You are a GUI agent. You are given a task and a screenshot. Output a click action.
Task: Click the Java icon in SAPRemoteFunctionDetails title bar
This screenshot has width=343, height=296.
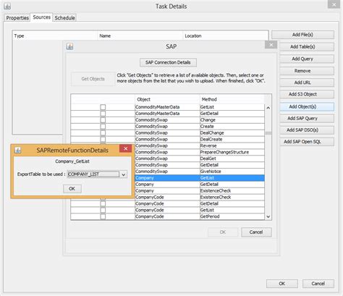pyautogui.click(x=18, y=150)
